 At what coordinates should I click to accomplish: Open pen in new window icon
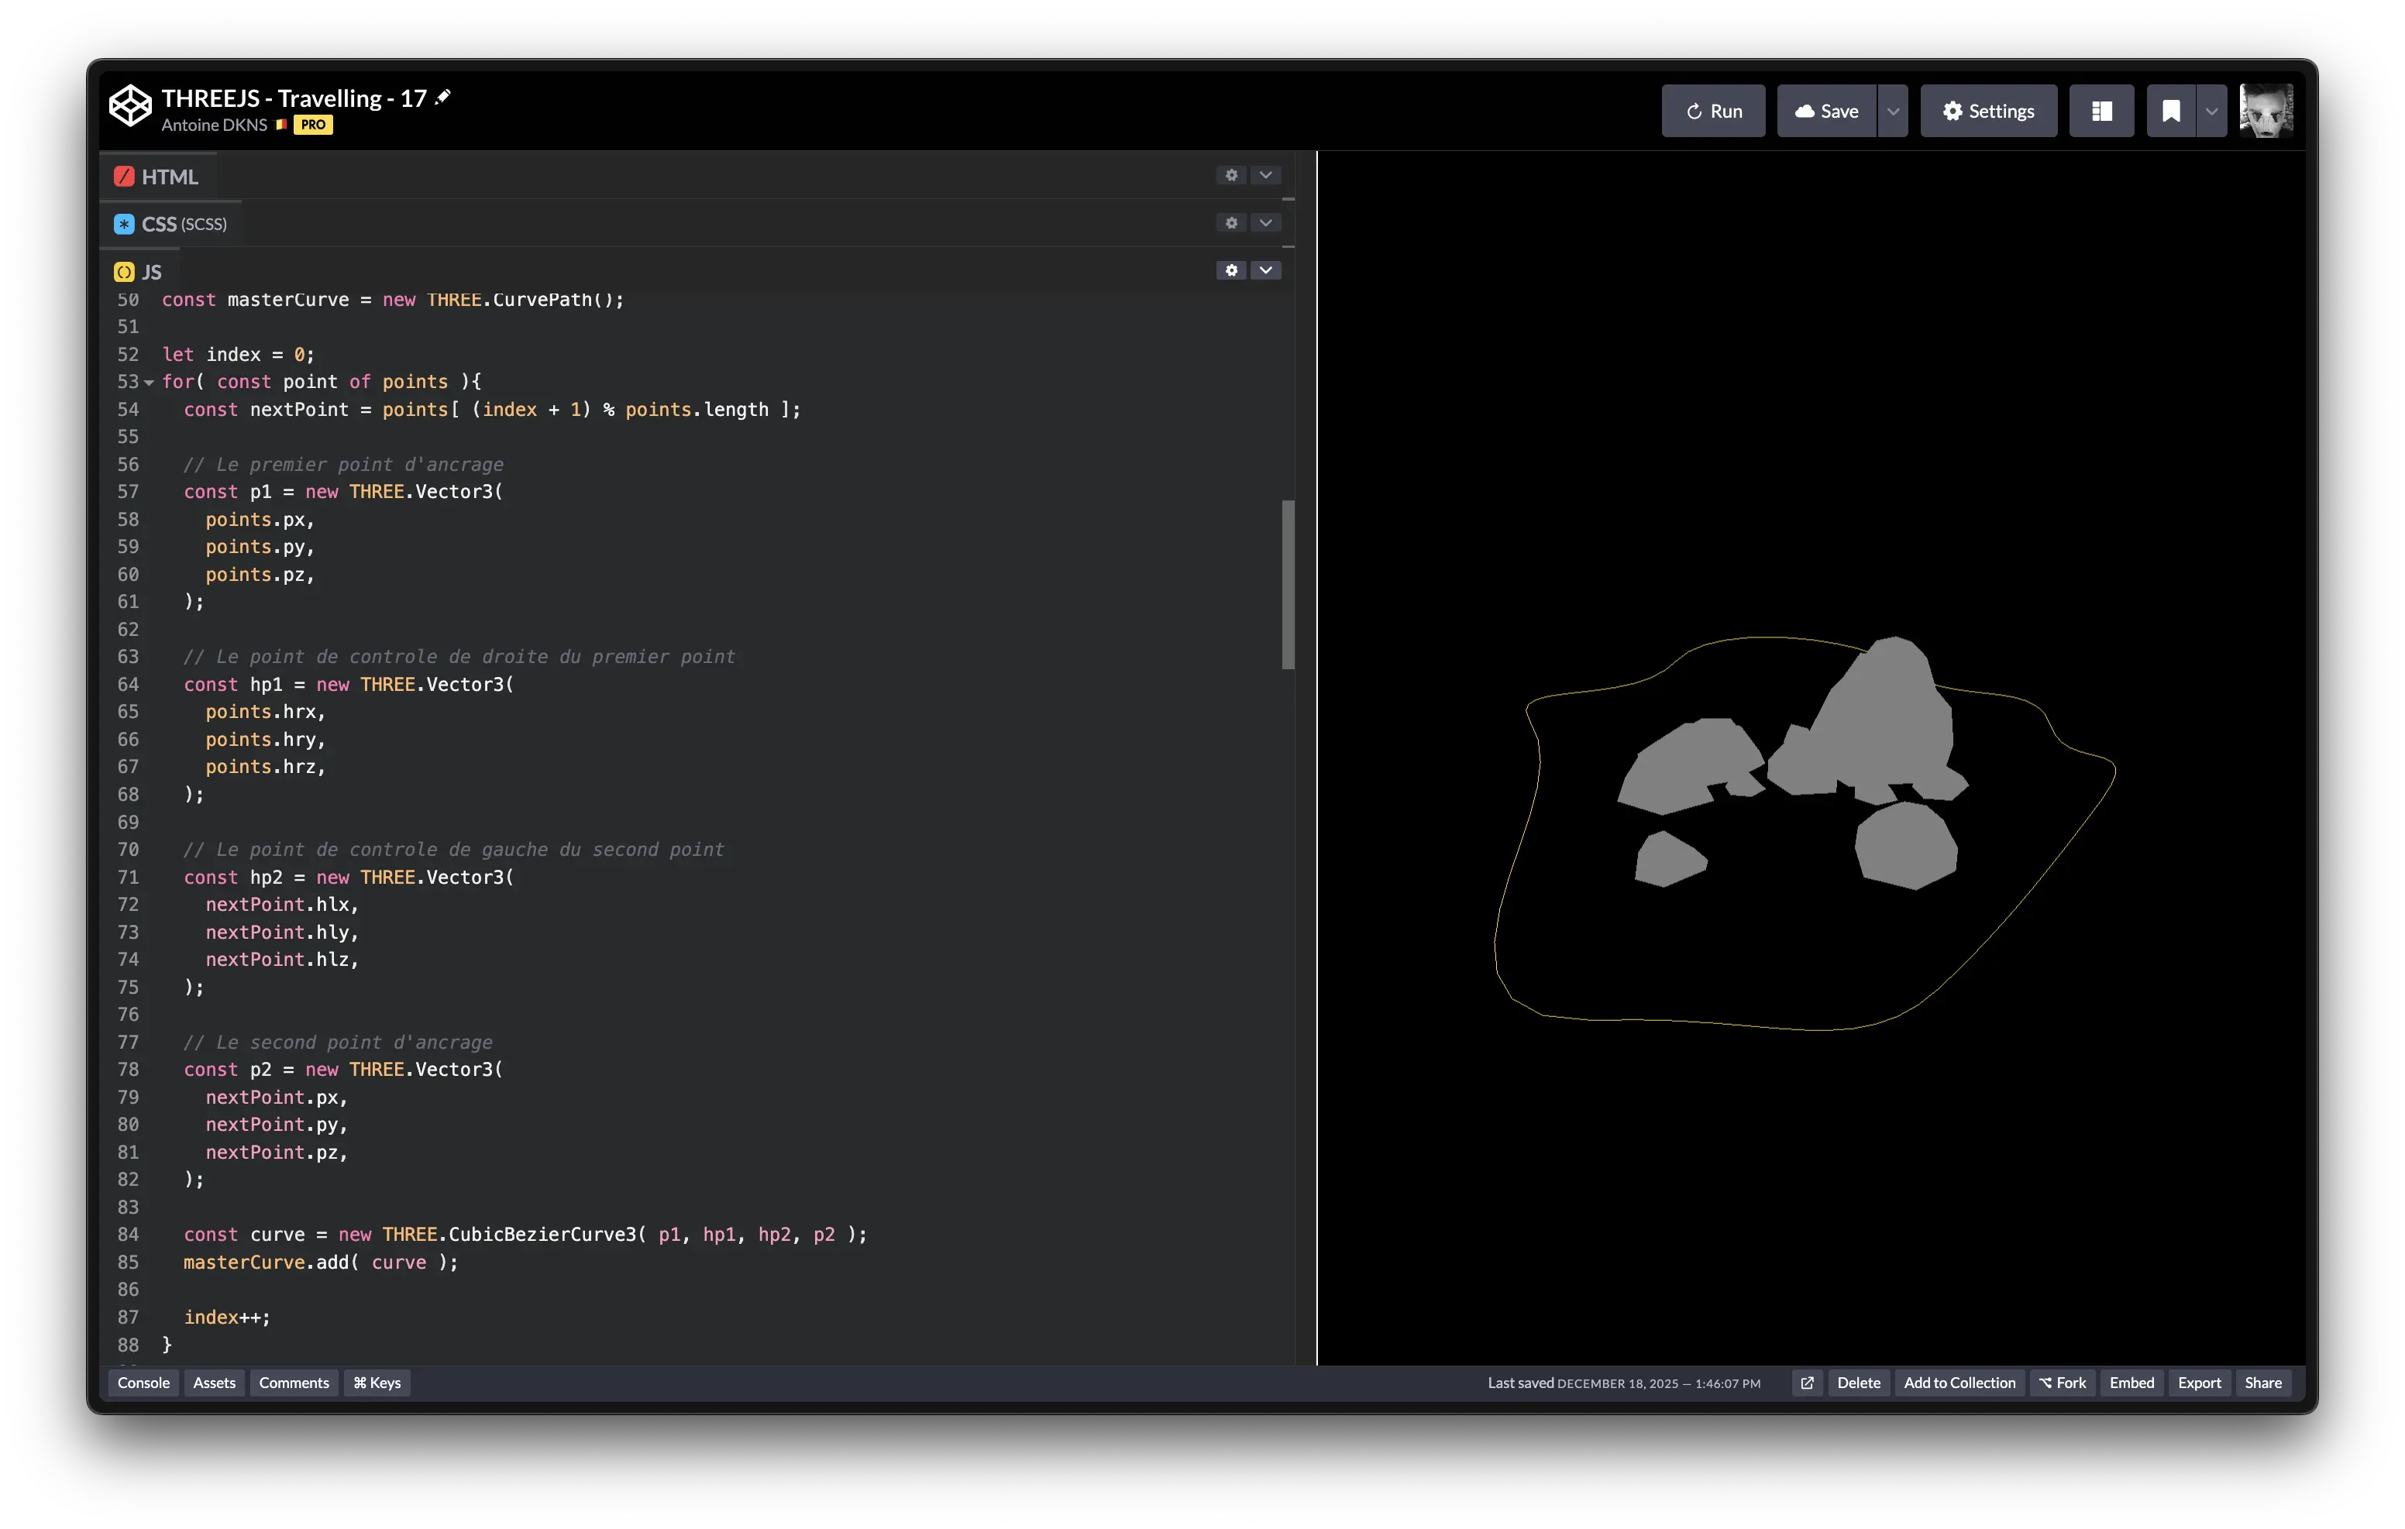(x=1807, y=1382)
